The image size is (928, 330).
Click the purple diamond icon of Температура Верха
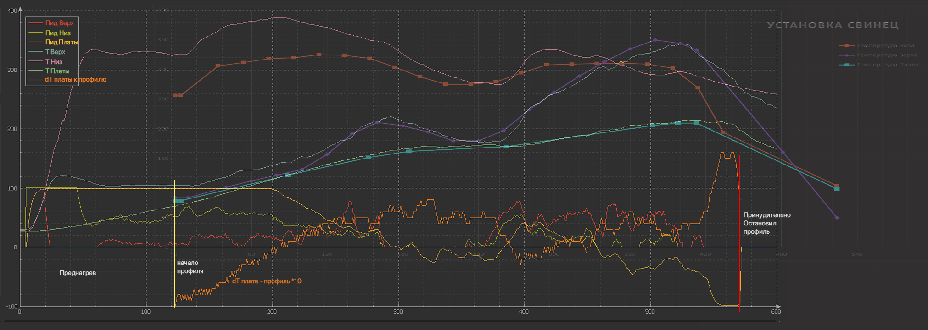pos(846,55)
